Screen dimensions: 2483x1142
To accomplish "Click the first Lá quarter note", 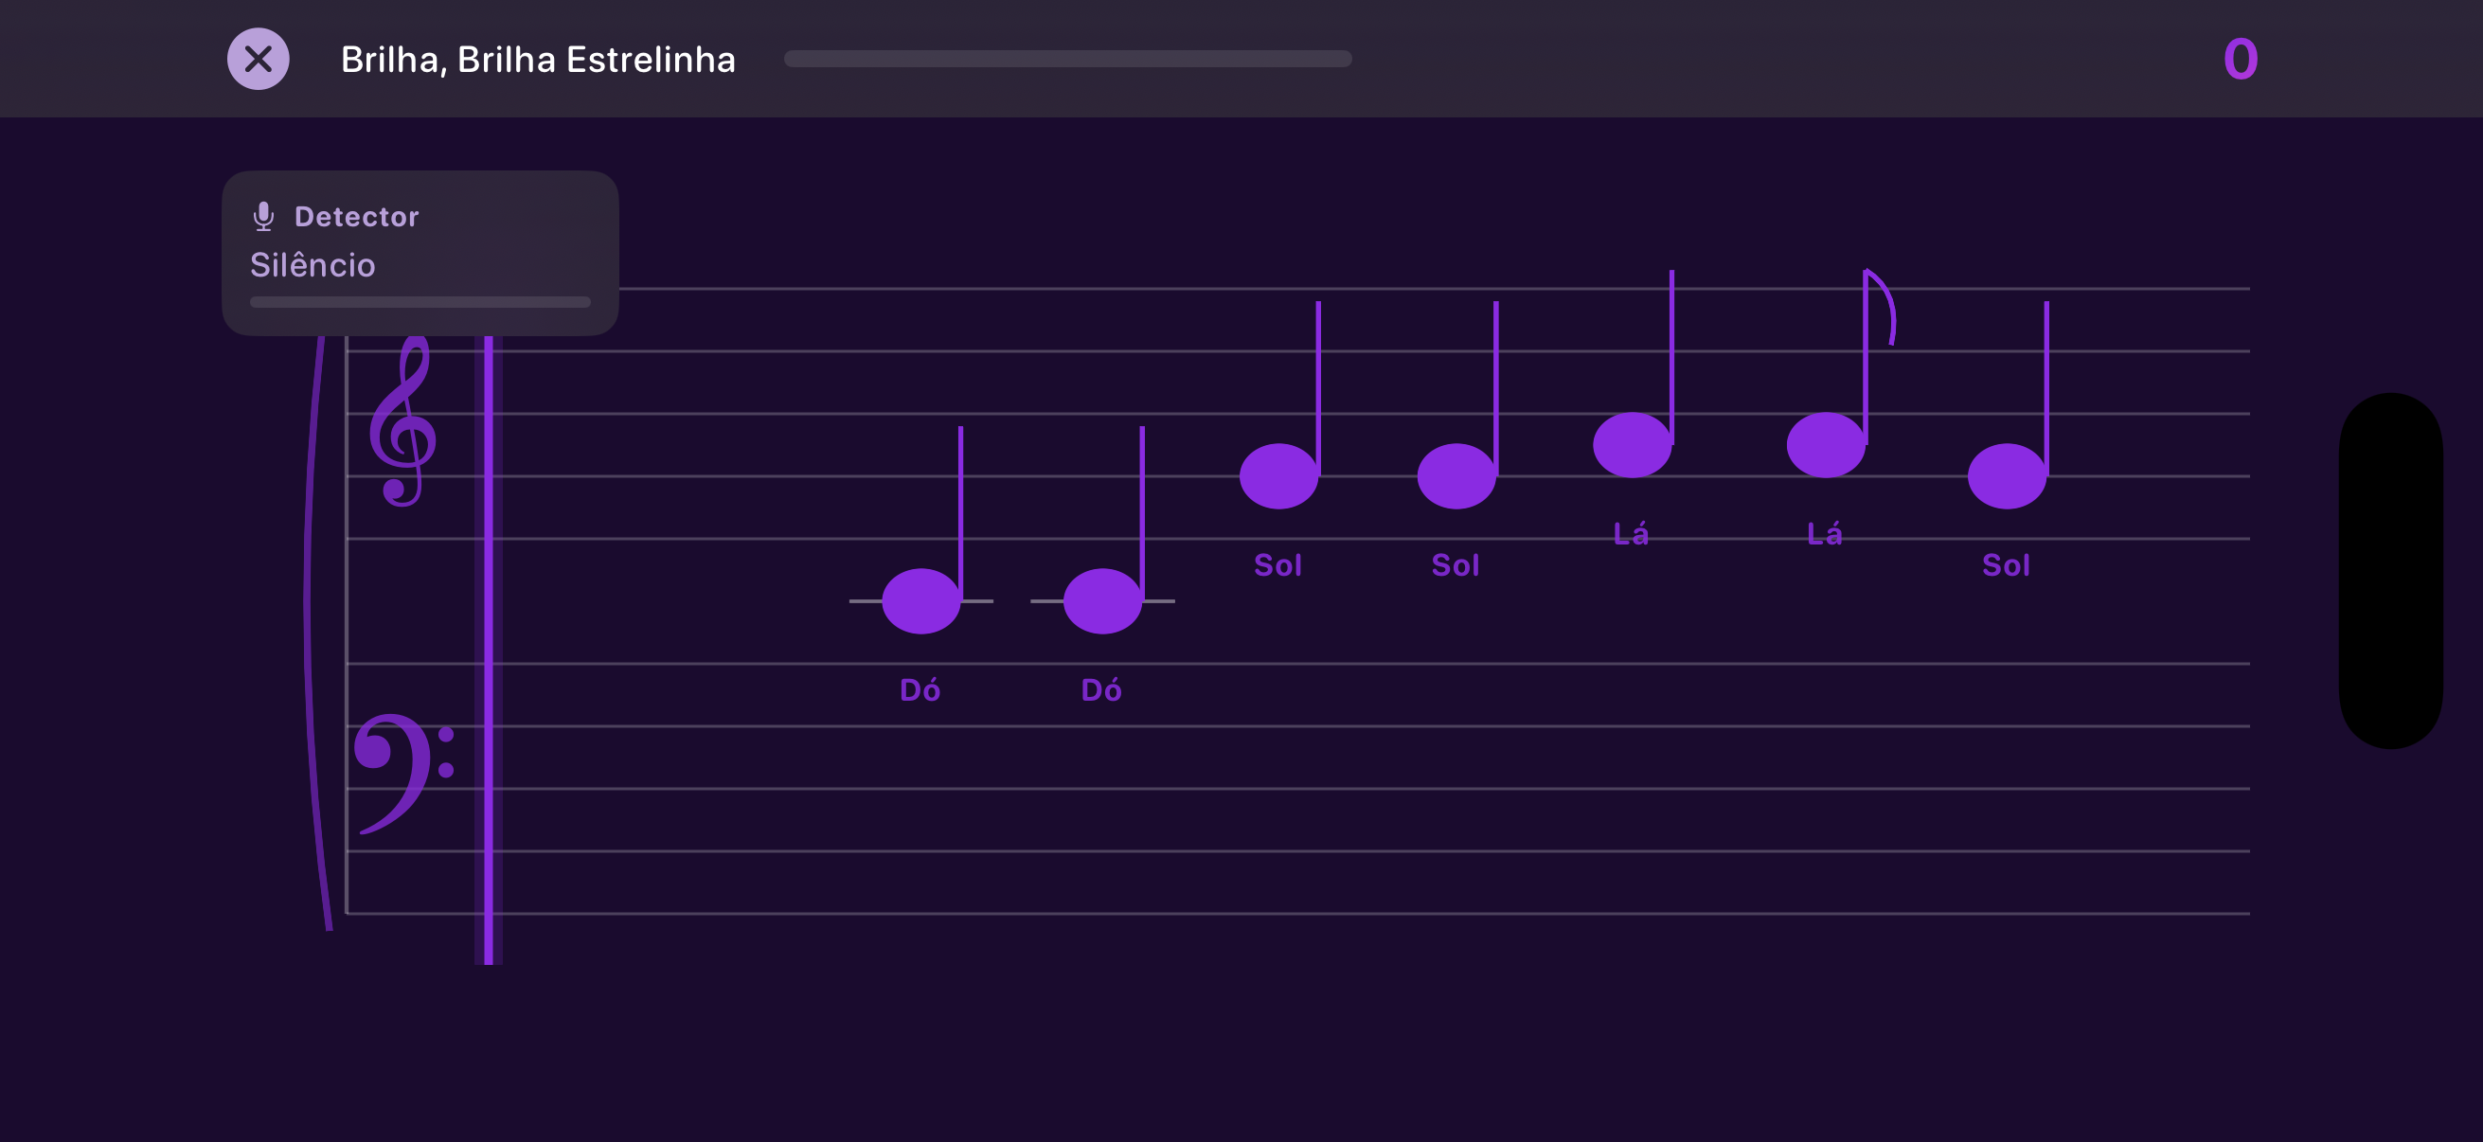I will tap(1632, 445).
